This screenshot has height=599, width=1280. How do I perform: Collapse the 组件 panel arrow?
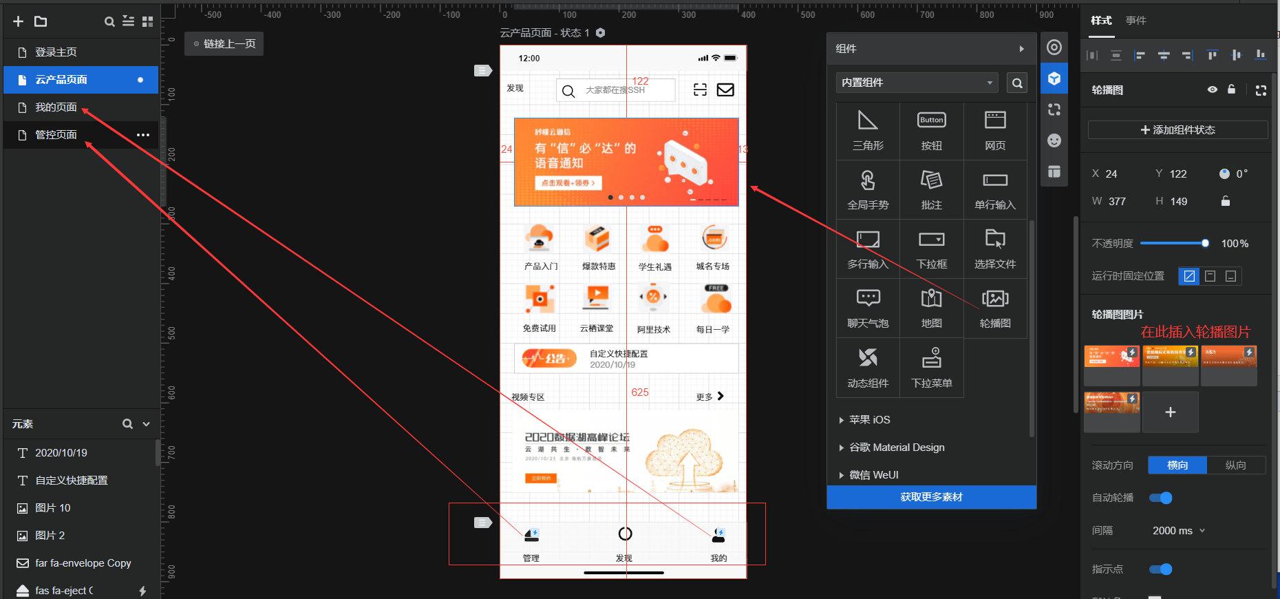(1022, 49)
